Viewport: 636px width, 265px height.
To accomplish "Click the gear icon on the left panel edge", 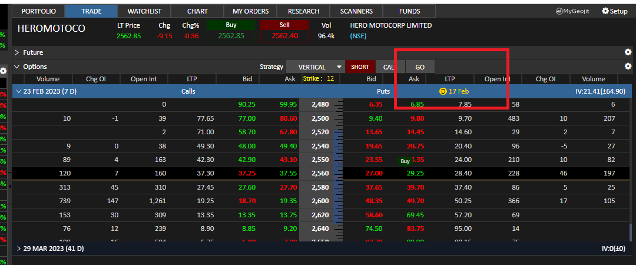I will [4, 71].
